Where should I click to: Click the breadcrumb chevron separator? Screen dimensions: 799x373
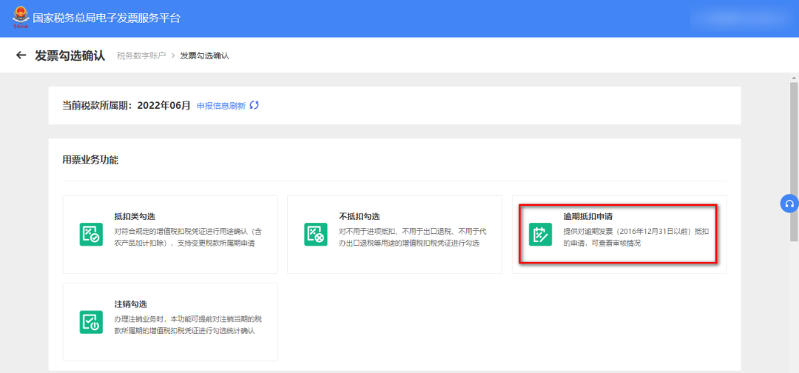(x=172, y=56)
